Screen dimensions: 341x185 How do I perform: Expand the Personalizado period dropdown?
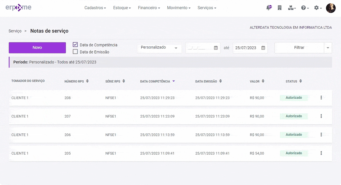click(159, 48)
